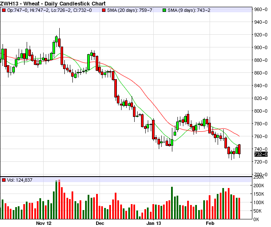This screenshot has width=271, height=227.
Task: Click the Nov 12 date axis label
Action: point(44,223)
